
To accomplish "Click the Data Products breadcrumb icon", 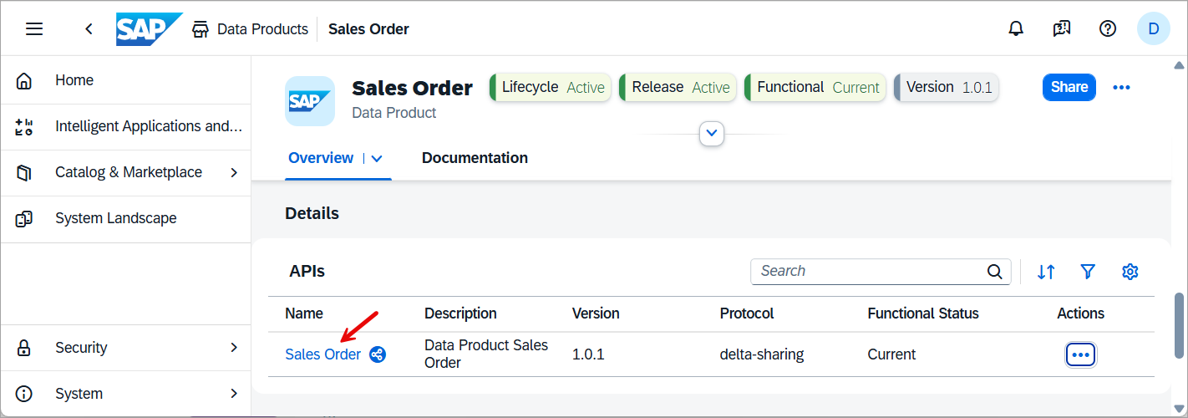I will point(201,29).
